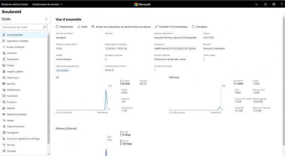The width and height of the screenshot is (285, 156).
Task: Click the Microsoft logo in header
Action: (x=142, y=4)
